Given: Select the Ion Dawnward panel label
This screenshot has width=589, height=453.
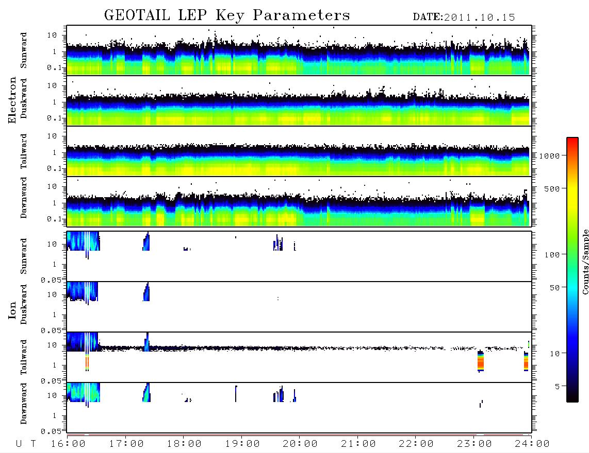Looking at the screenshot, I should 23,404.
